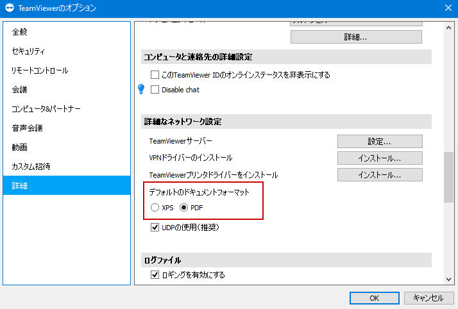
Task: Install the TeamViewer printer driver
Action: [x=380, y=175]
